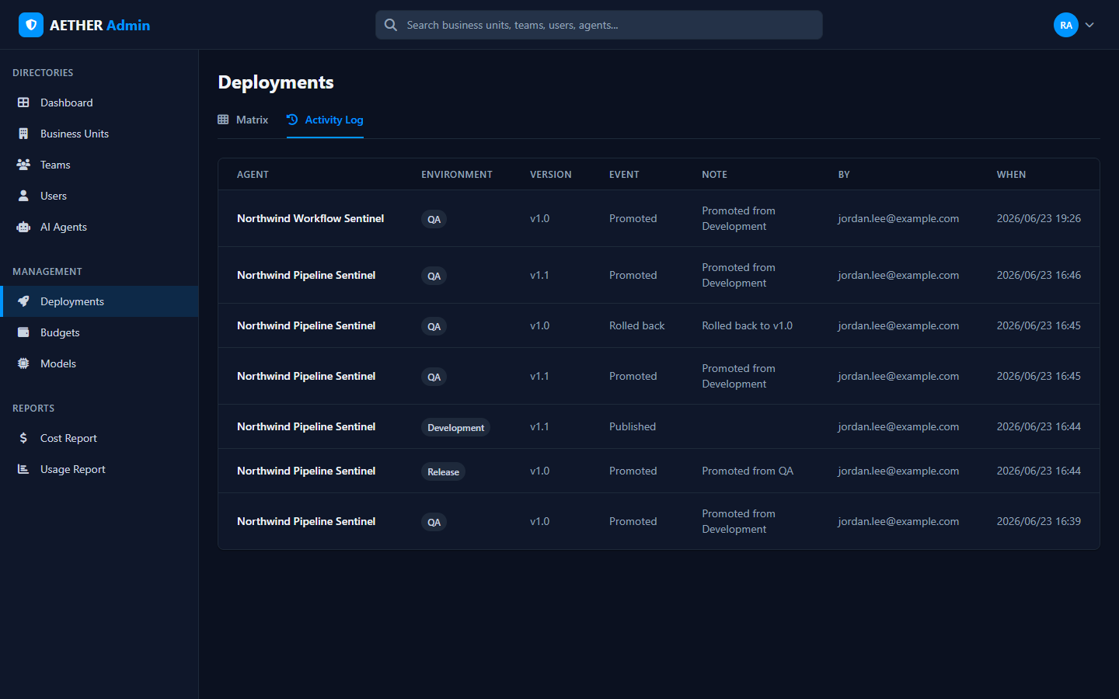Click the AGENT column header
Screen dimensions: 1119x699
[x=253, y=175]
